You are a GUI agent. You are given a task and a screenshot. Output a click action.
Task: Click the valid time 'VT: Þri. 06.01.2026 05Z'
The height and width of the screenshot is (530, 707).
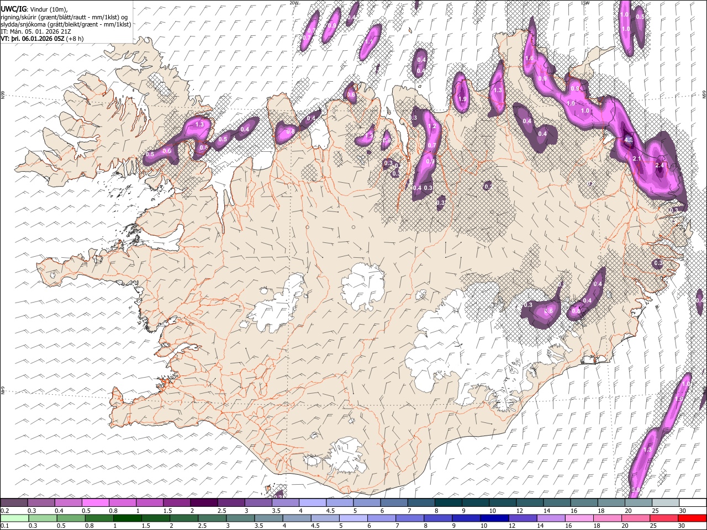pyautogui.click(x=32, y=39)
